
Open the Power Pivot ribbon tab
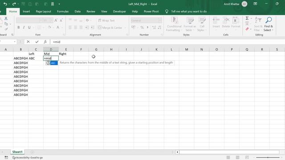click(151, 12)
